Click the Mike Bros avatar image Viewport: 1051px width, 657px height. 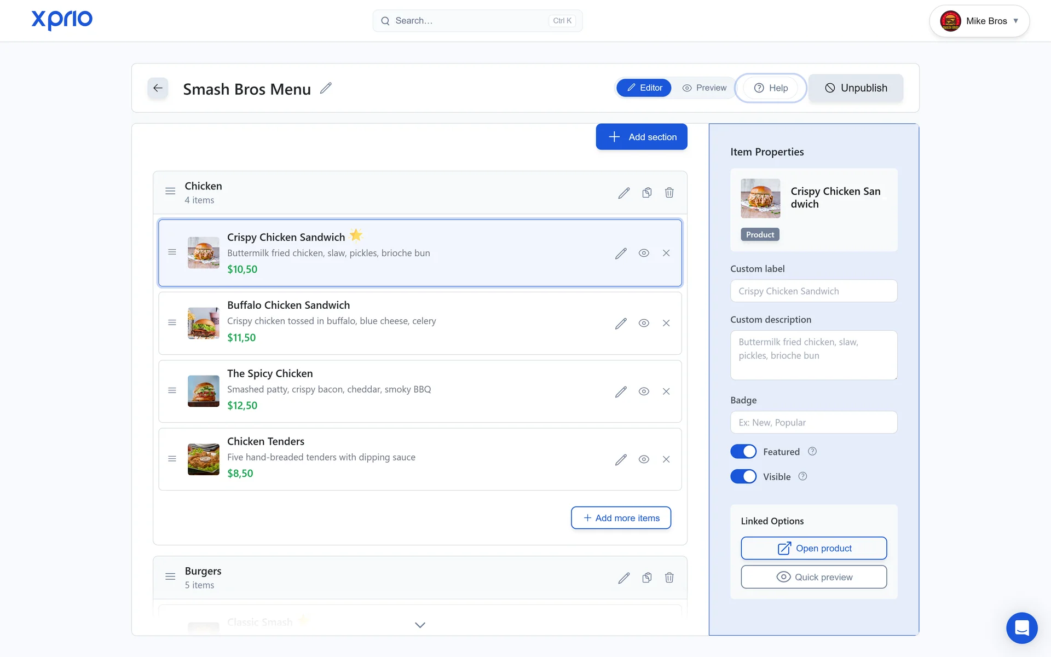[x=950, y=21]
